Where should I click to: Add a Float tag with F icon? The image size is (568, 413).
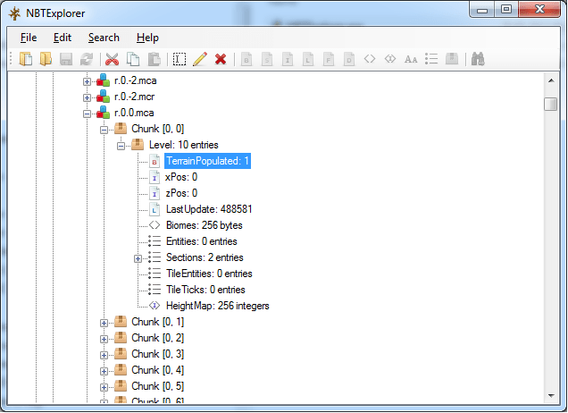329,59
